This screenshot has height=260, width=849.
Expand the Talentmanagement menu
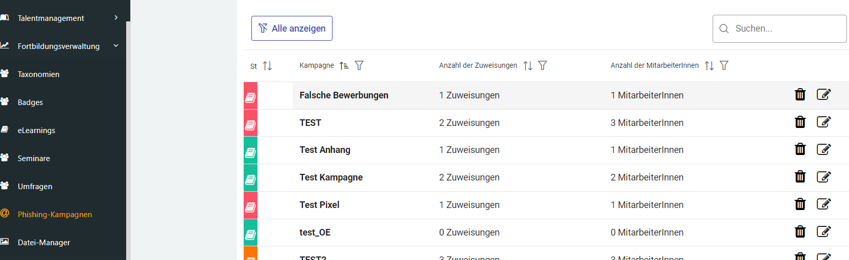(x=116, y=18)
